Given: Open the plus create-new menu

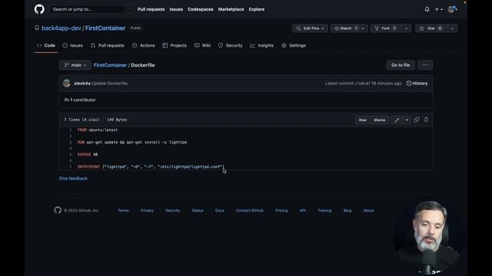Looking at the screenshot, I should 439,9.
